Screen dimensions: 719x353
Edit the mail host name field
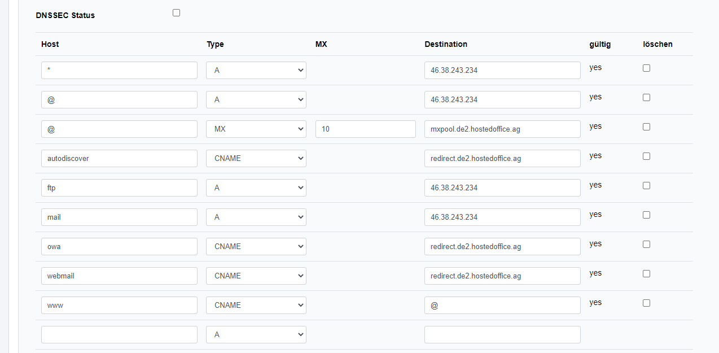click(119, 217)
